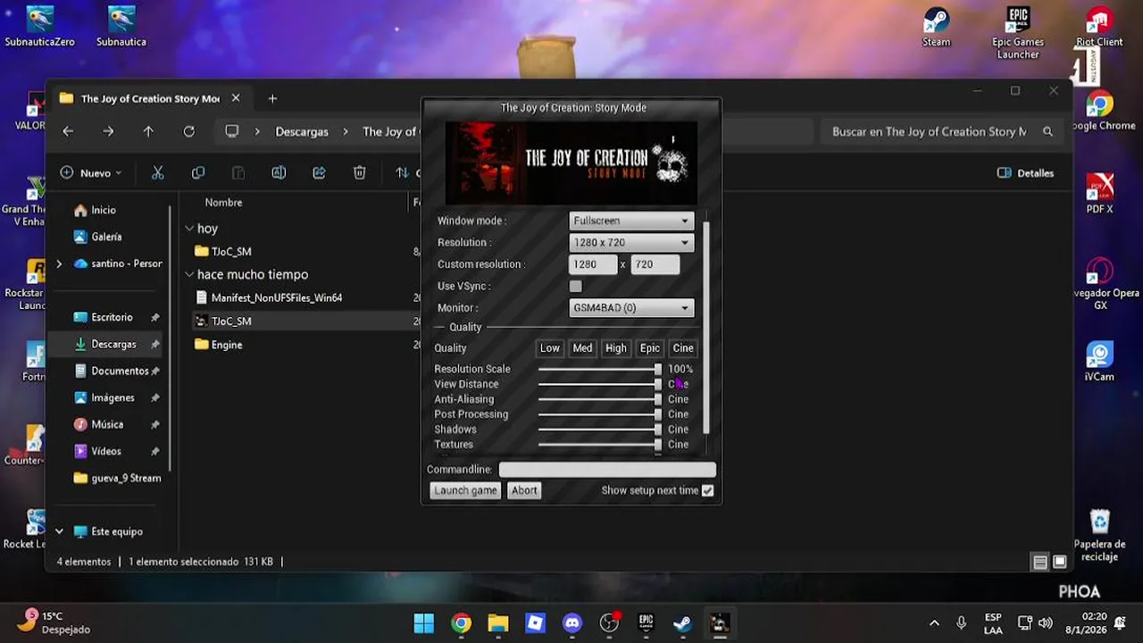Open the Resolution dropdown
Screen dimensions: 1143x643
[x=631, y=242]
